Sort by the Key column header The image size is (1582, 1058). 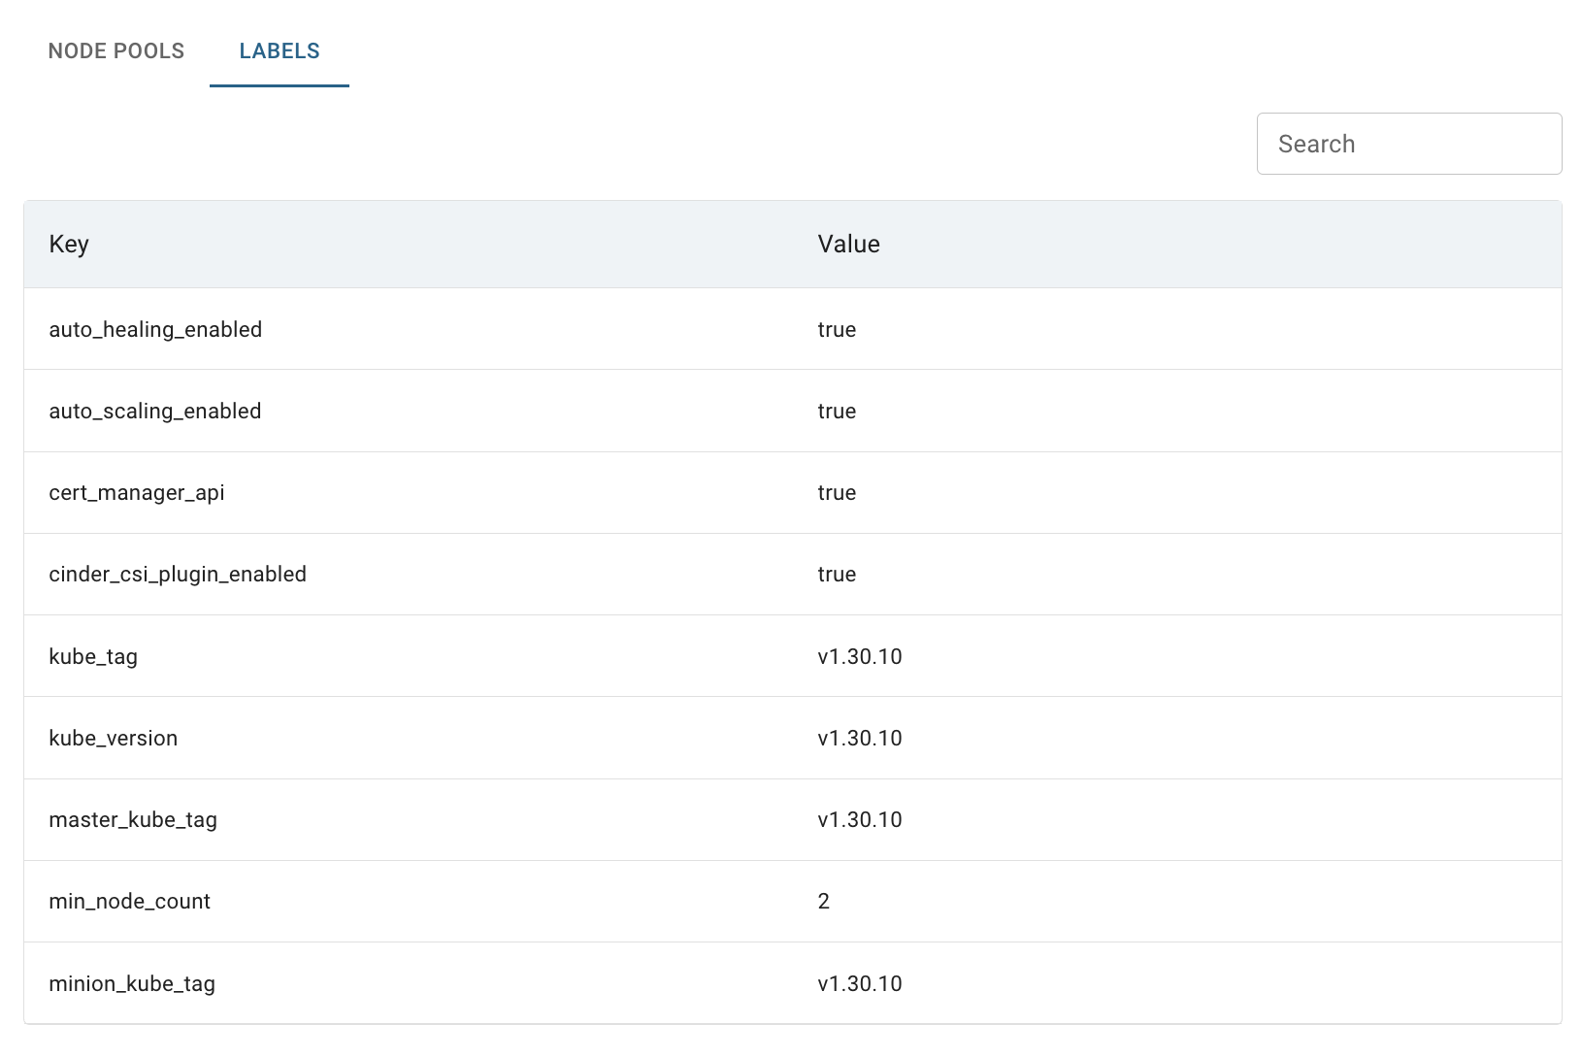click(69, 245)
